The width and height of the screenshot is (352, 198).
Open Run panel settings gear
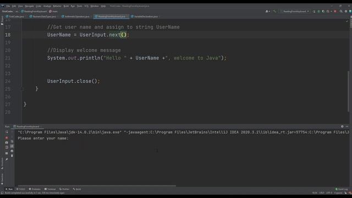point(342,127)
